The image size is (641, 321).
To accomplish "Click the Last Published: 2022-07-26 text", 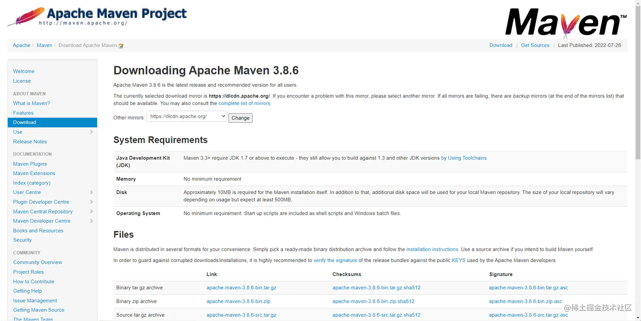I will pyautogui.click(x=589, y=45).
